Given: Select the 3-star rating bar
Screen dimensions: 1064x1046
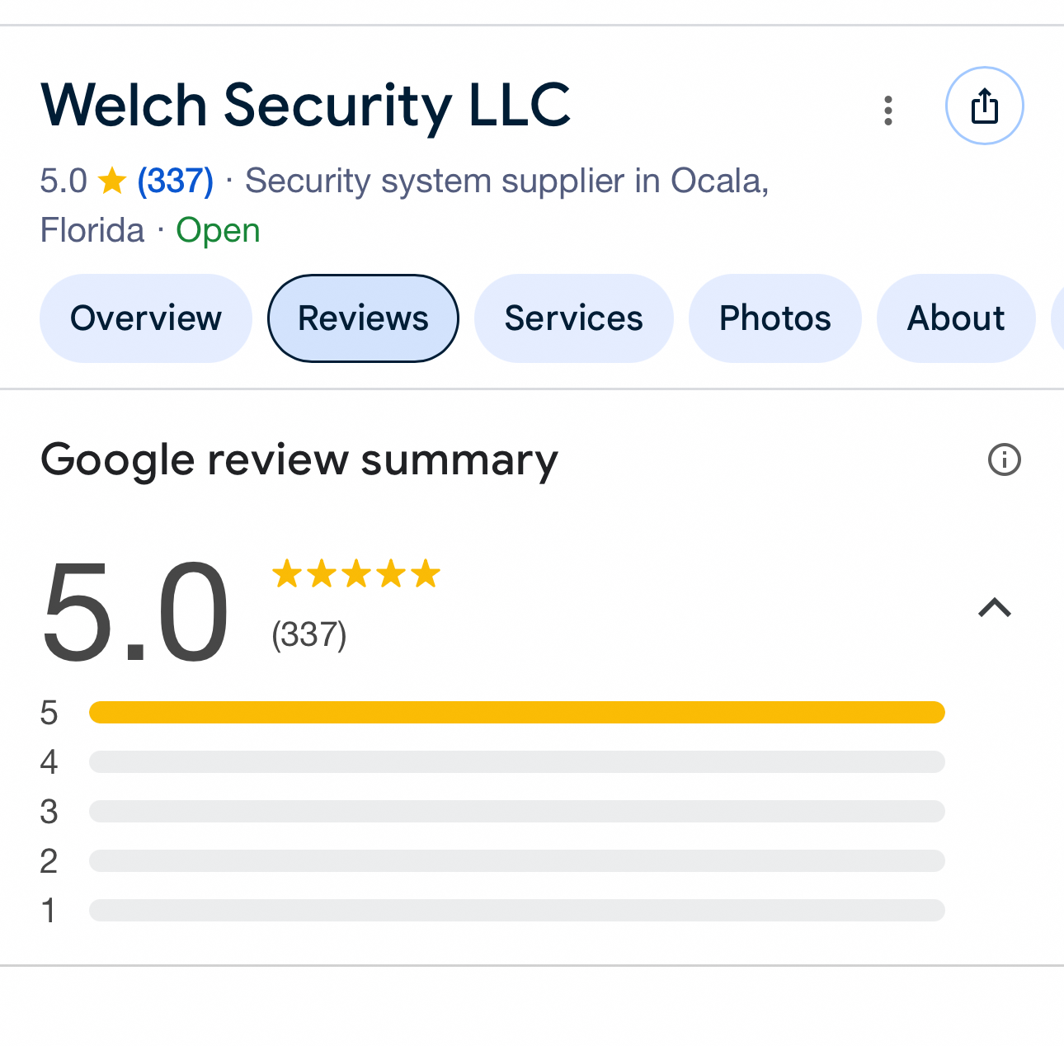Looking at the screenshot, I should (x=516, y=811).
